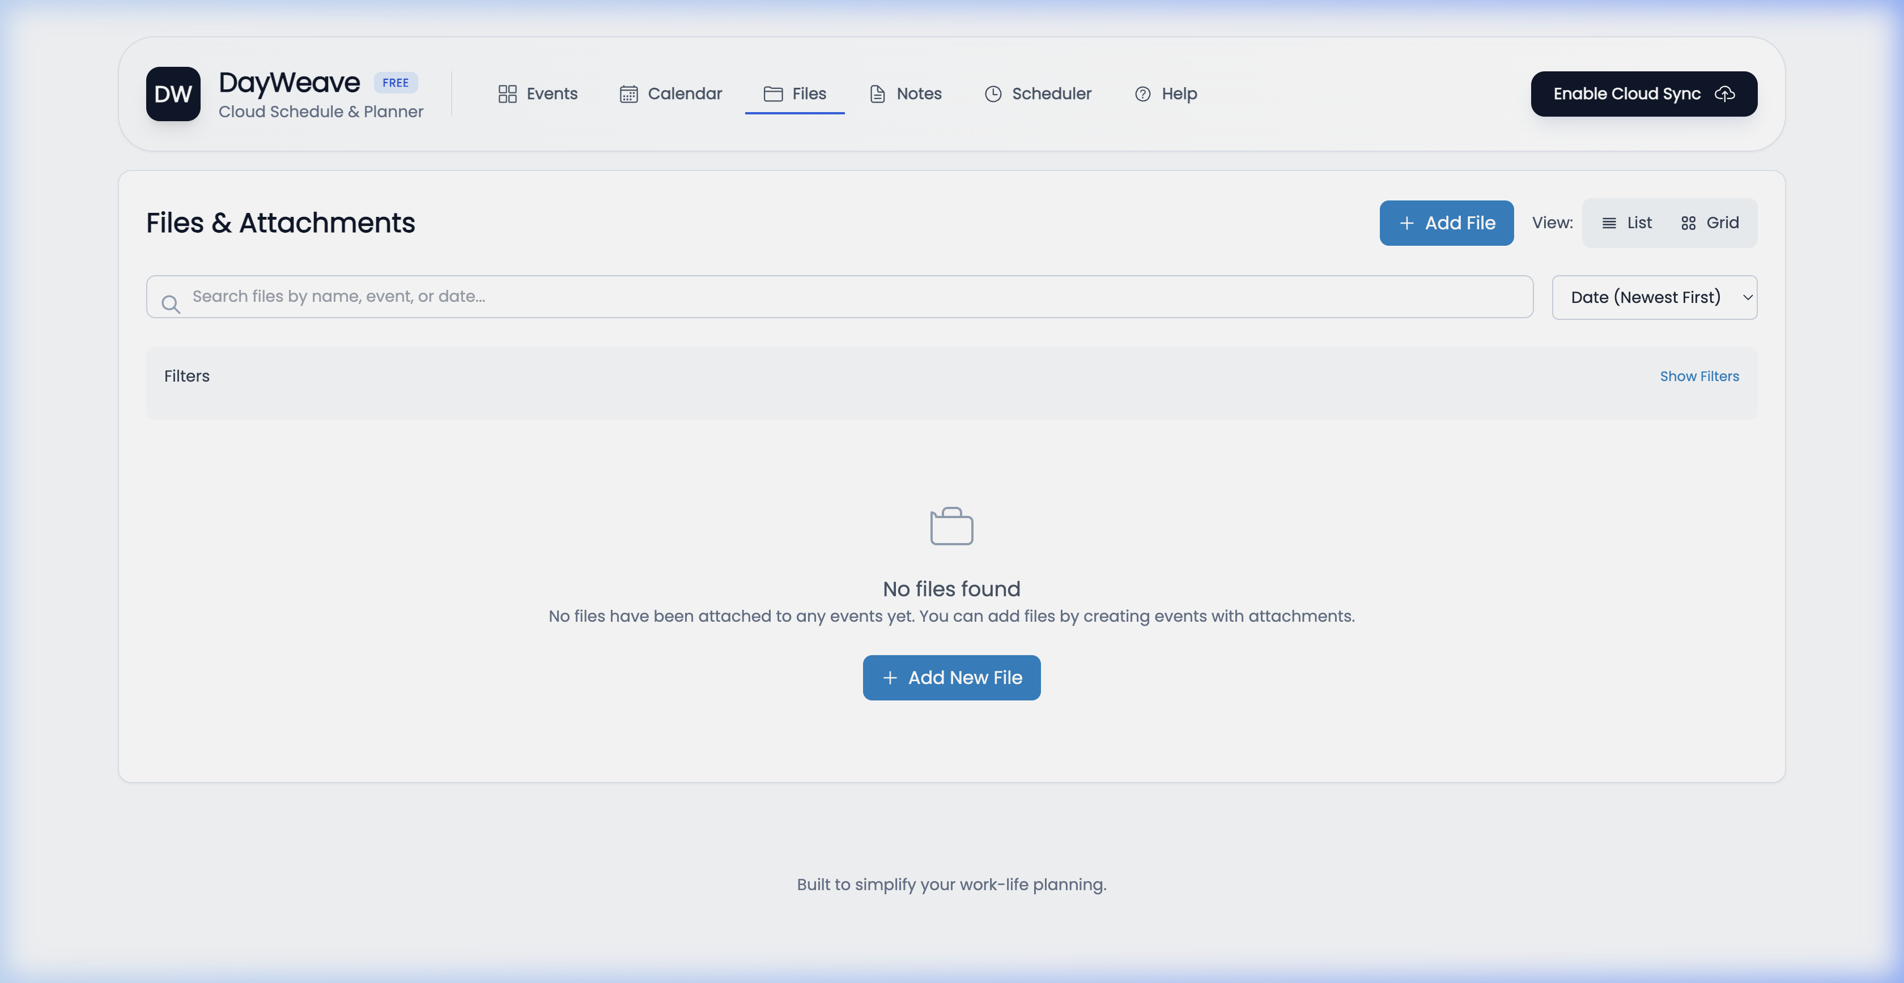Click the search magnifier icon
This screenshot has width=1904, height=983.
[171, 304]
